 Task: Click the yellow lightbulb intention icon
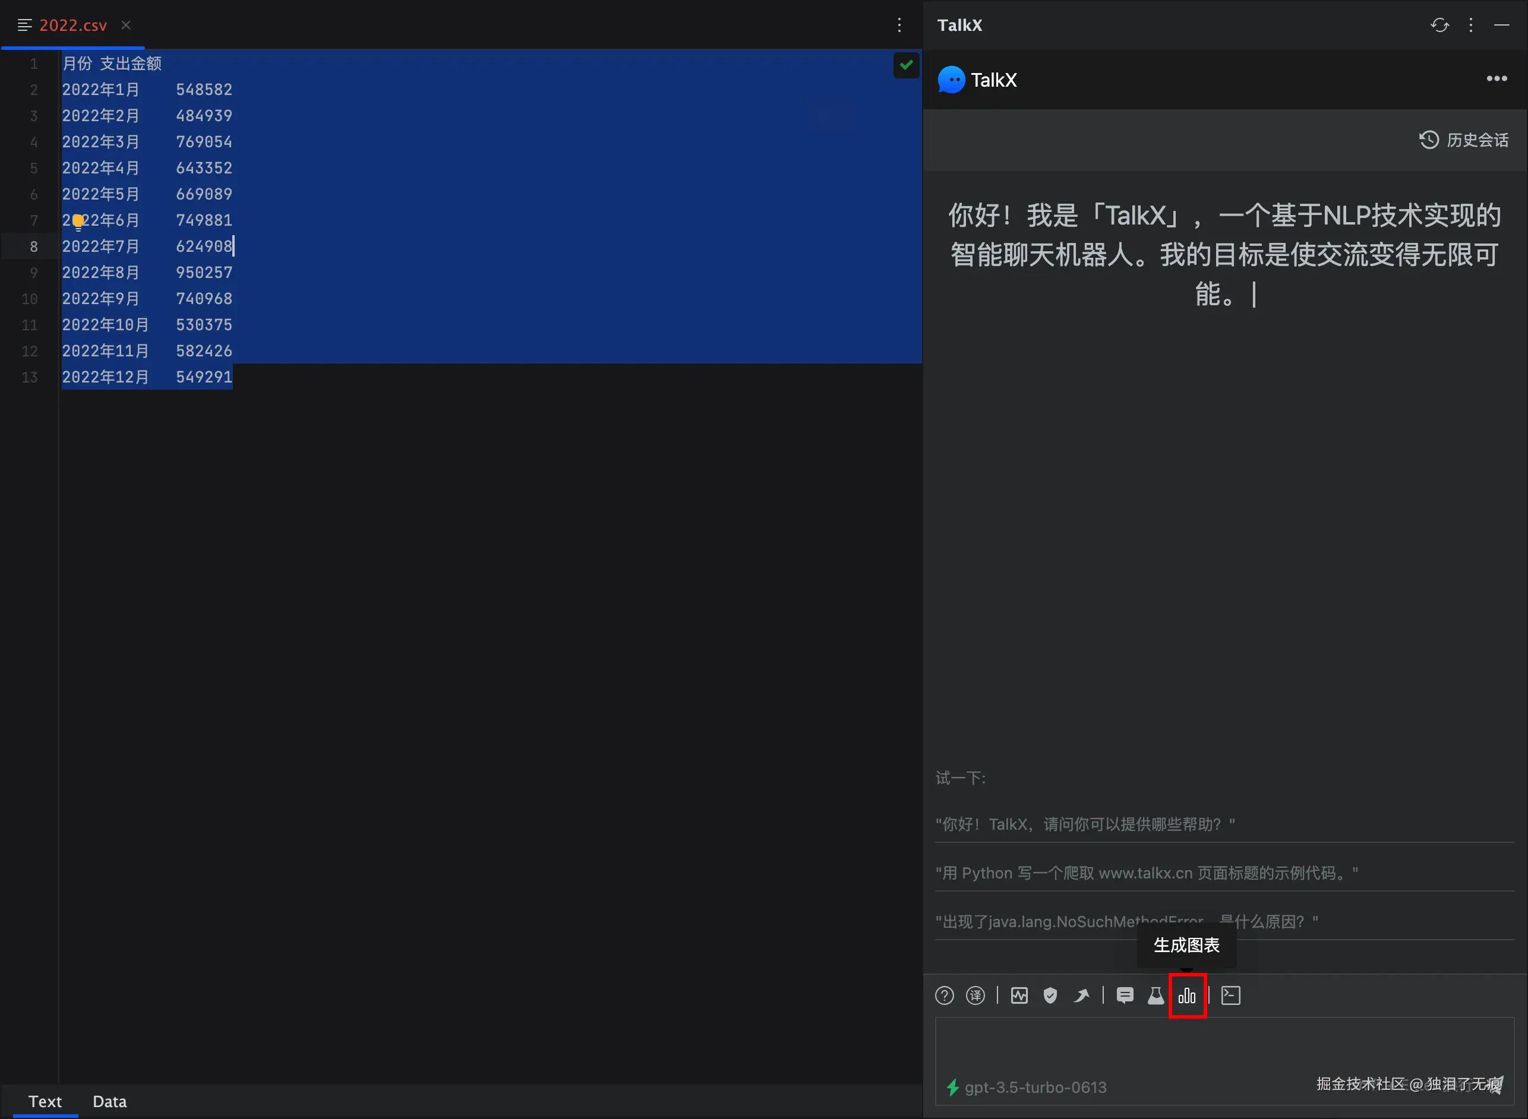pos(78,222)
